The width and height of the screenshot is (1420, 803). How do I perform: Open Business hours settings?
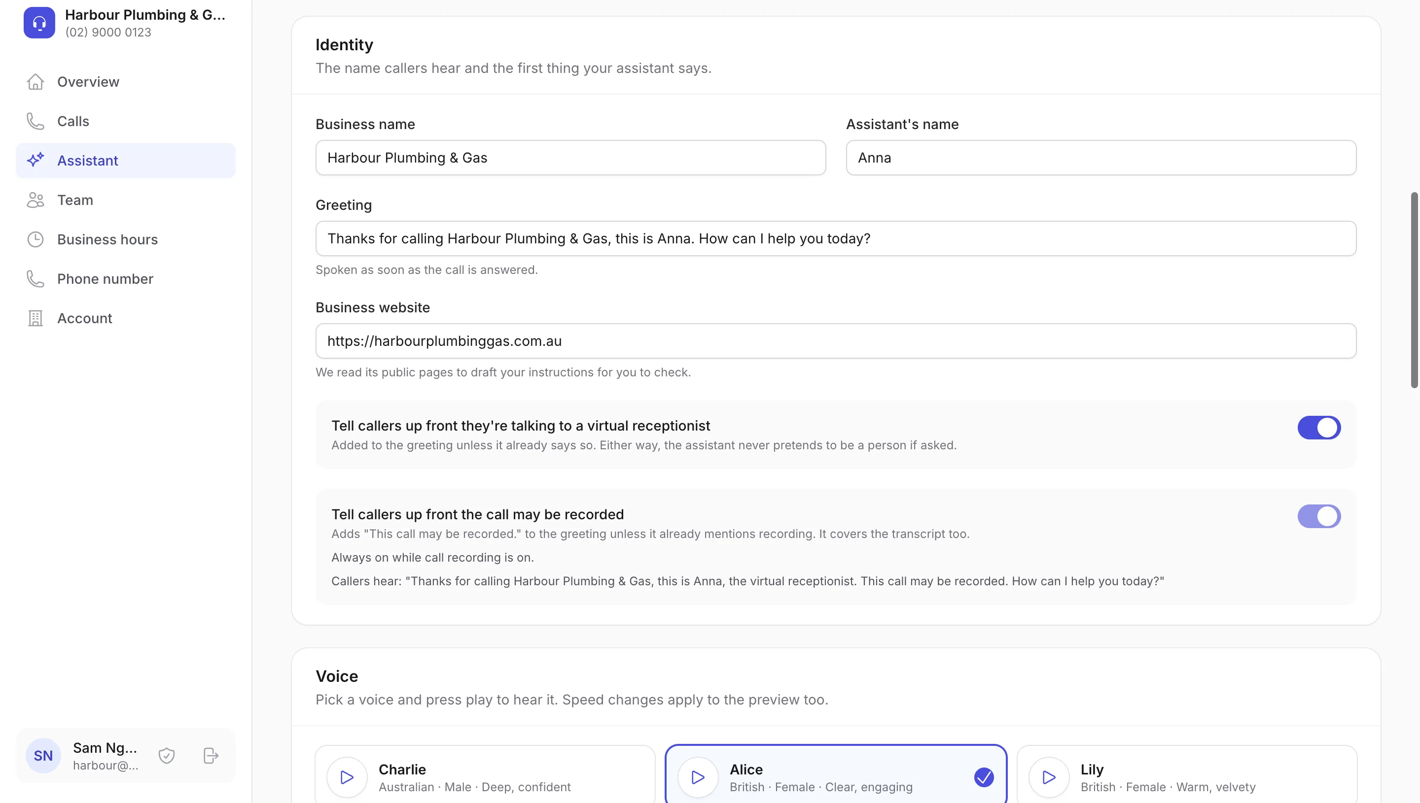[126, 239]
